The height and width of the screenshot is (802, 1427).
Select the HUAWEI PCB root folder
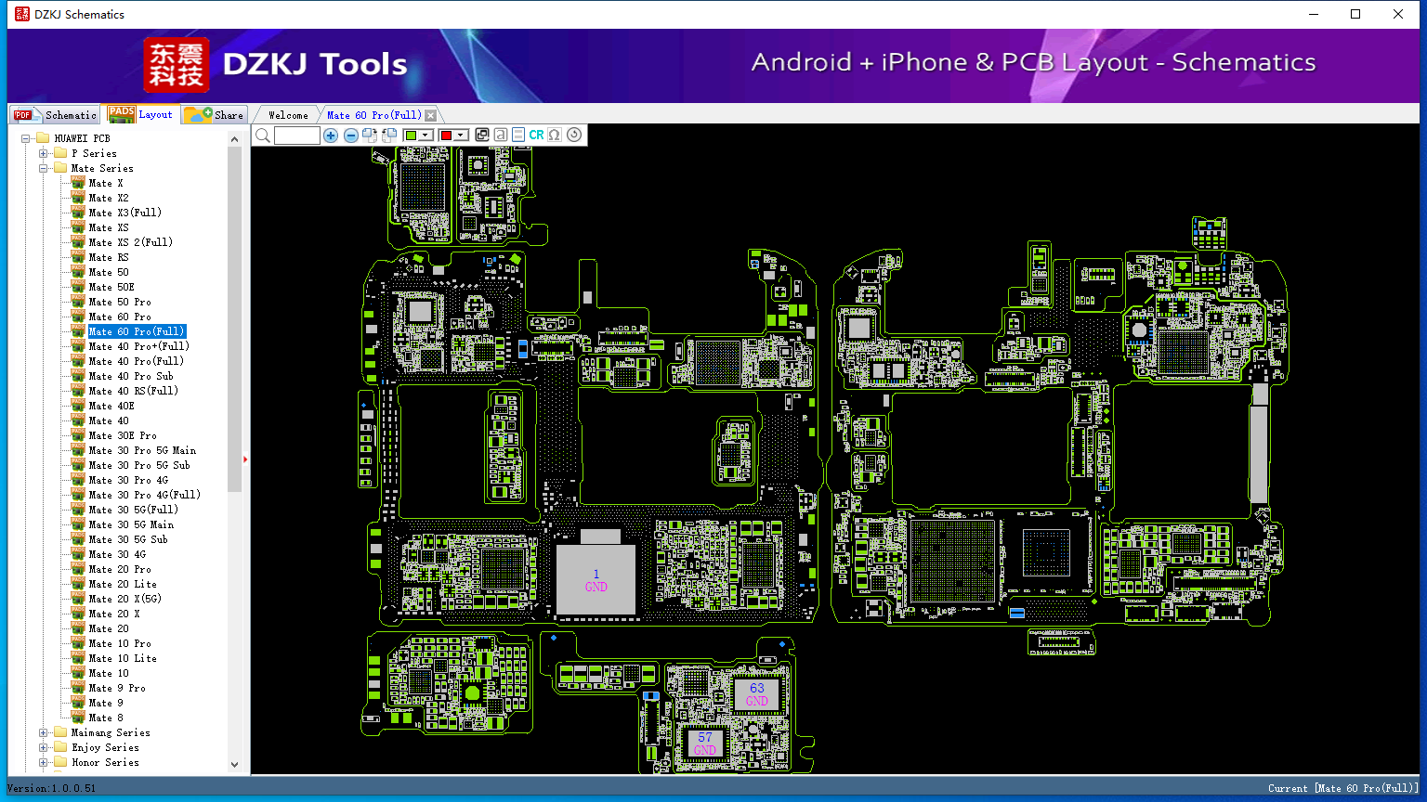pos(82,138)
